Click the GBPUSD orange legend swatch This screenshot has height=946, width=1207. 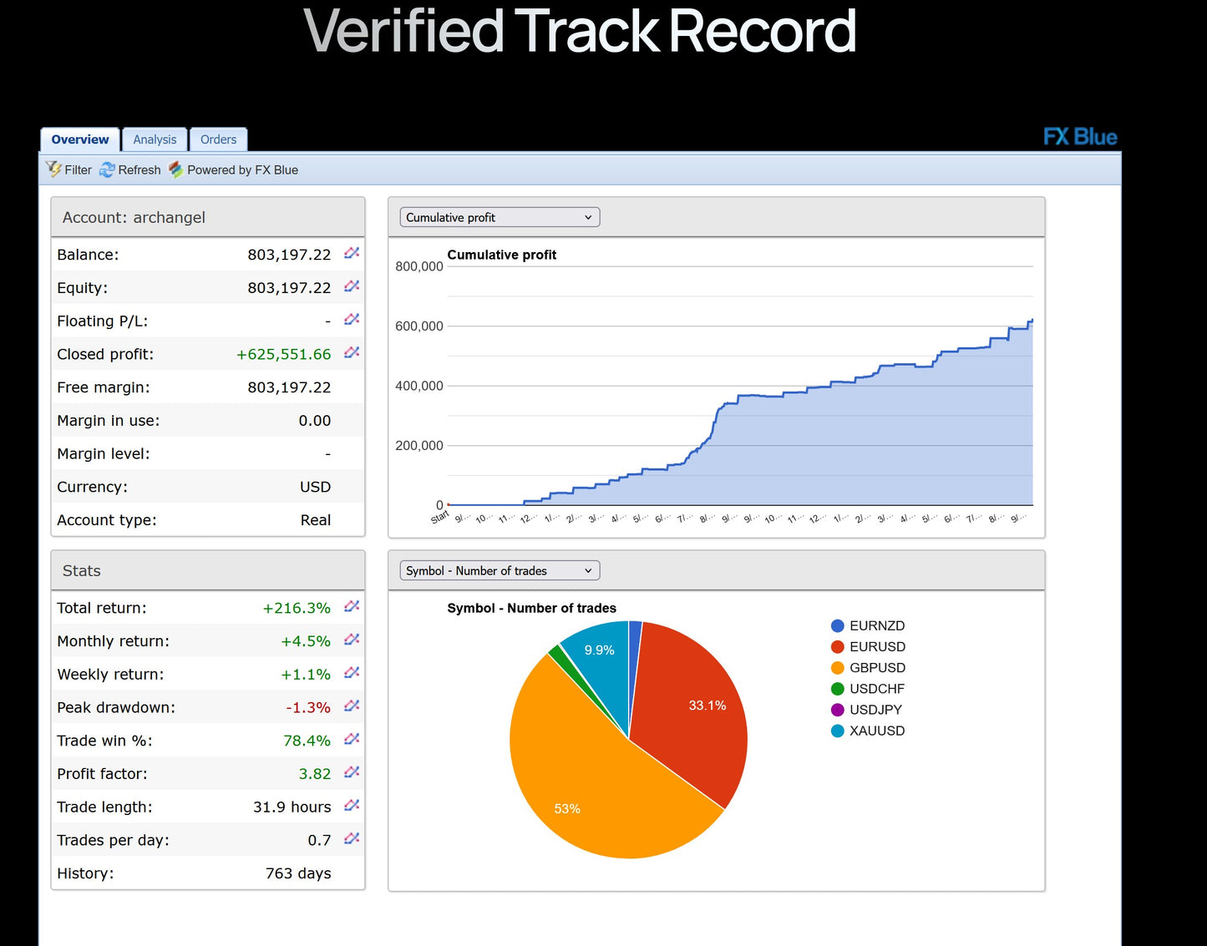pyautogui.click(x=837, y=668)
